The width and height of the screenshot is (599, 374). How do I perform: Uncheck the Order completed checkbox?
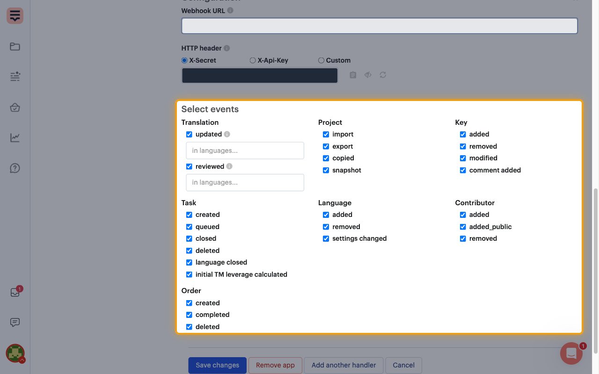(189, 315)
